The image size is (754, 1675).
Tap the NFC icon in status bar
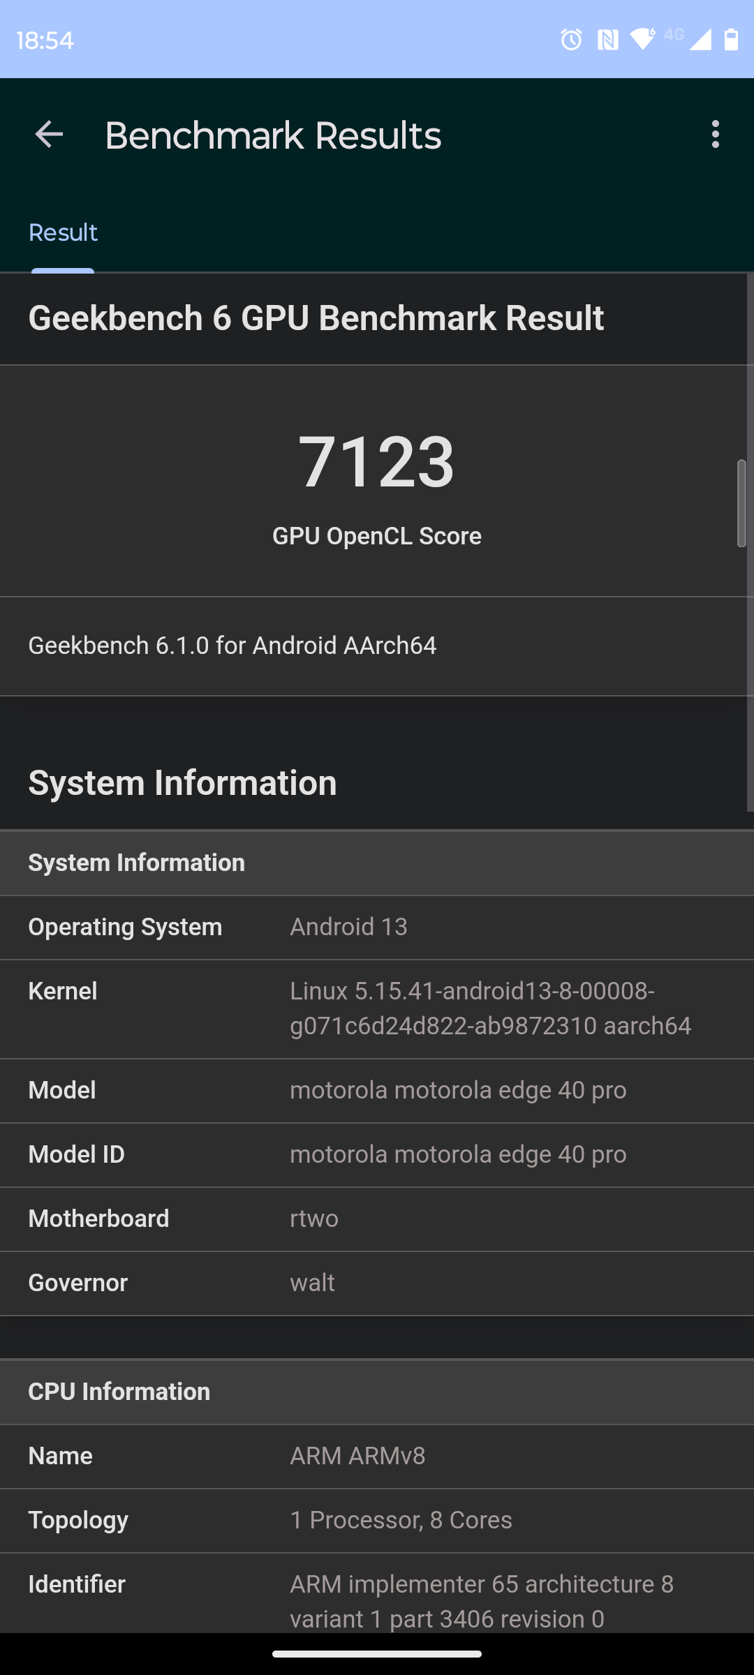coord(607,40)
